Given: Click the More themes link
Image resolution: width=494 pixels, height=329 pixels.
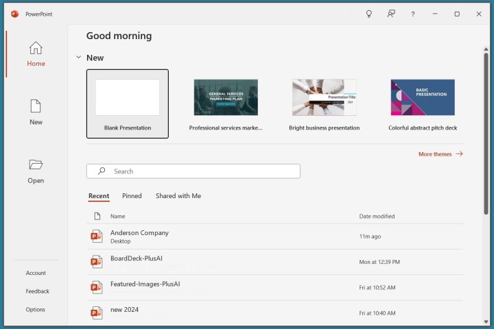Looking at the screenshot, I should [440, 154].
